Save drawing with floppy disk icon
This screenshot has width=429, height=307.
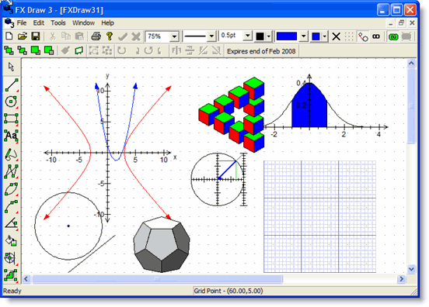click(36, 36)
